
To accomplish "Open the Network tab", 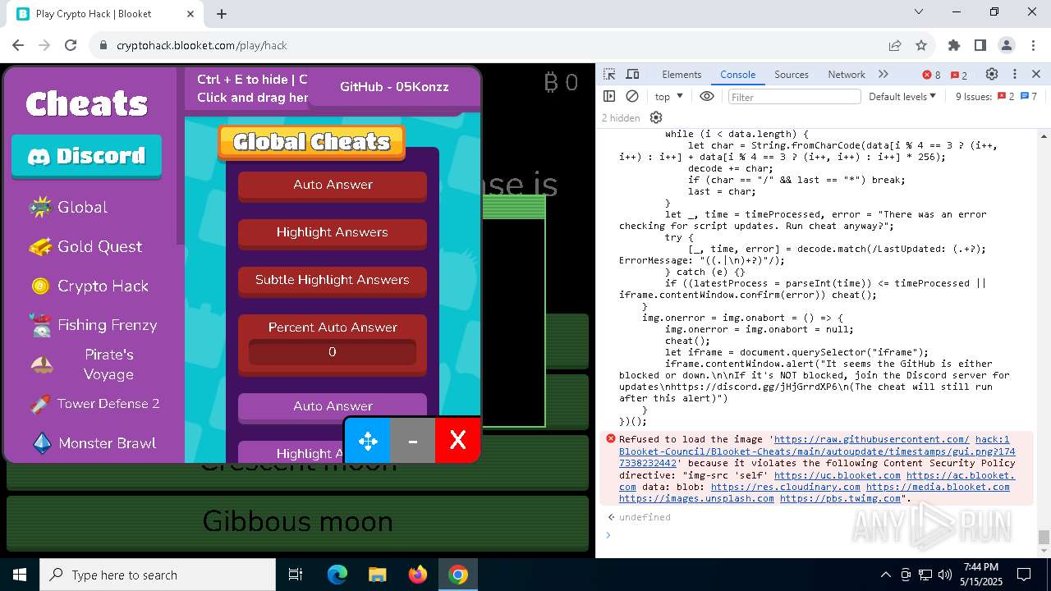I will (x=847, y=74).
